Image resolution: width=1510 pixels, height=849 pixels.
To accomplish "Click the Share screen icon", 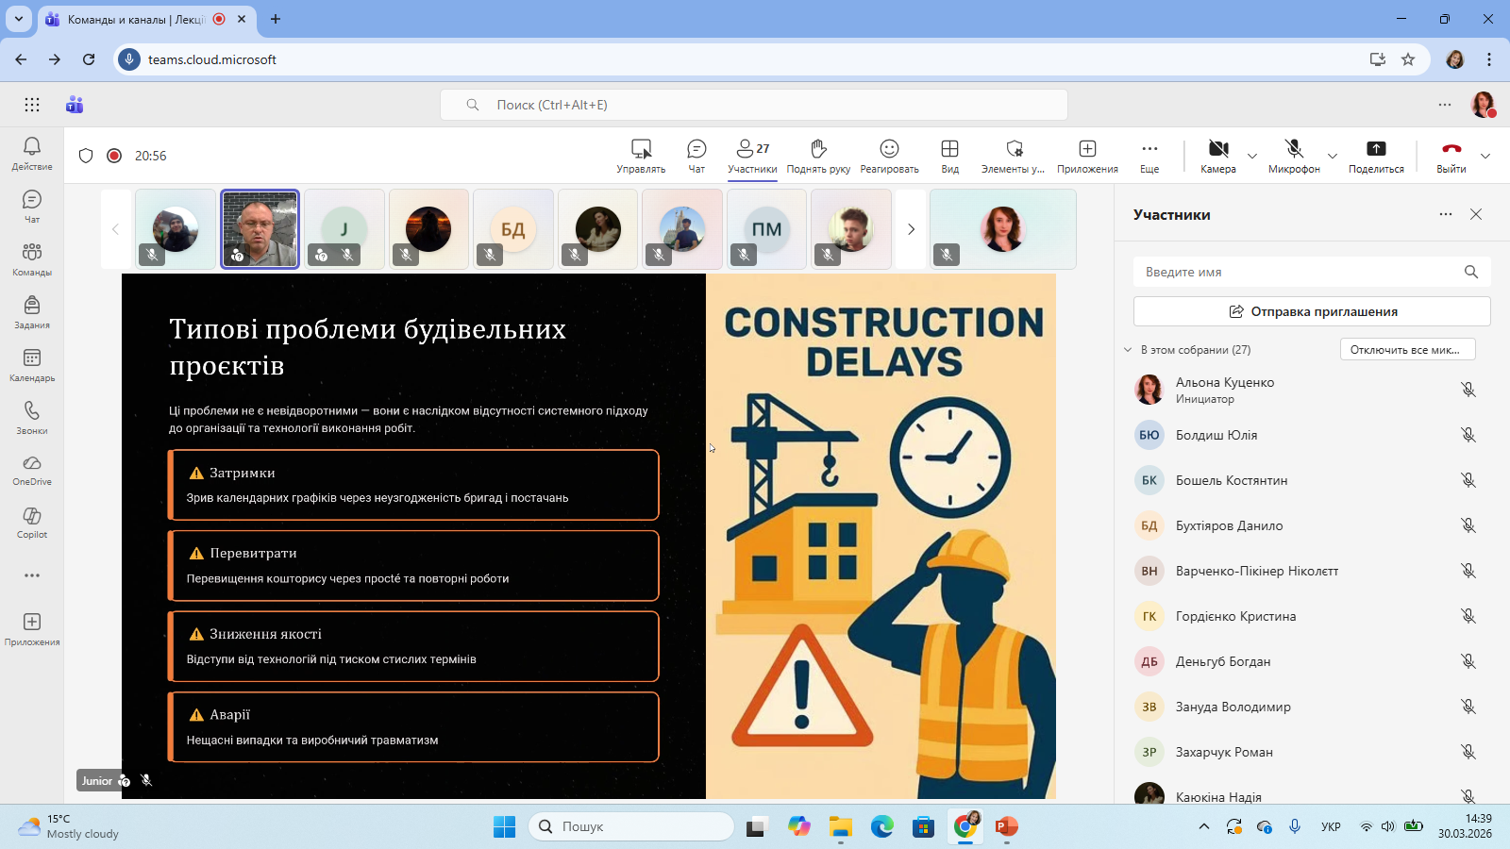I will tap(1376, 156).
